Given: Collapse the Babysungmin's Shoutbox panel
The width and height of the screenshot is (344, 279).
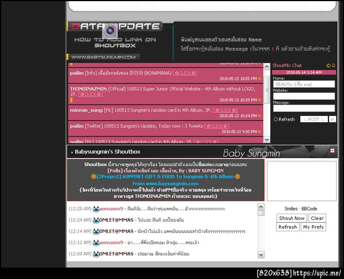Looking at the screenshot, I should coord(333,151).
